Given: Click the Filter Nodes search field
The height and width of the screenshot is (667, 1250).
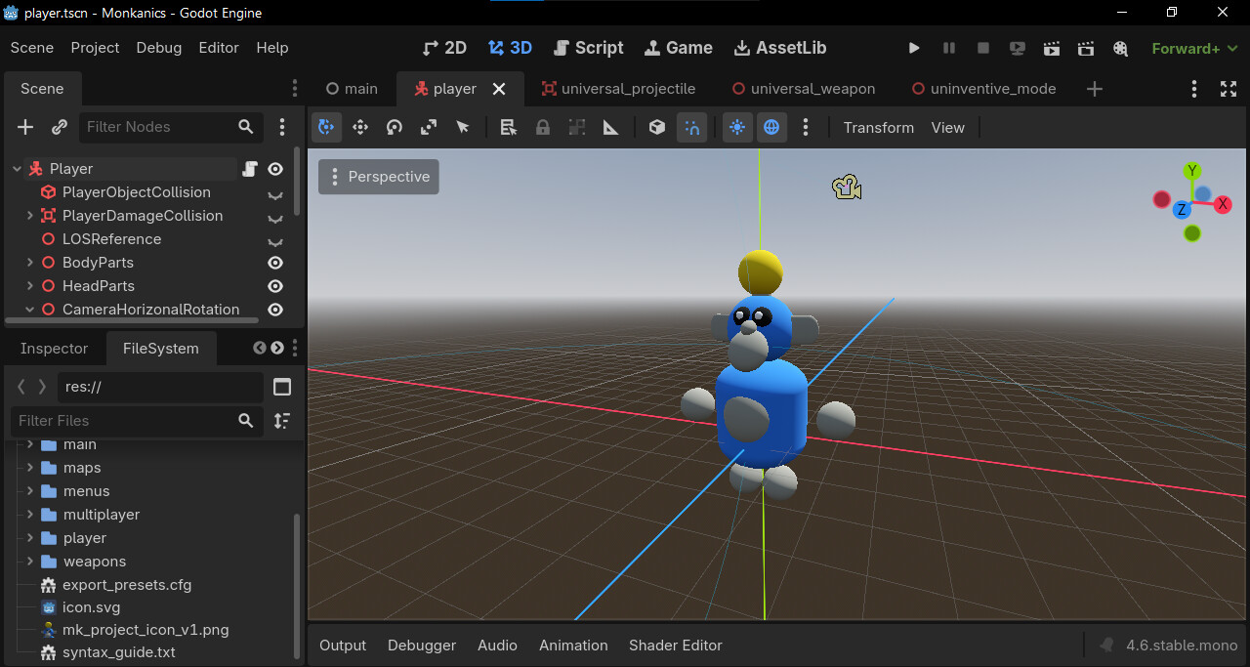Looking at the screenshot, I should (x=156, y=127).
